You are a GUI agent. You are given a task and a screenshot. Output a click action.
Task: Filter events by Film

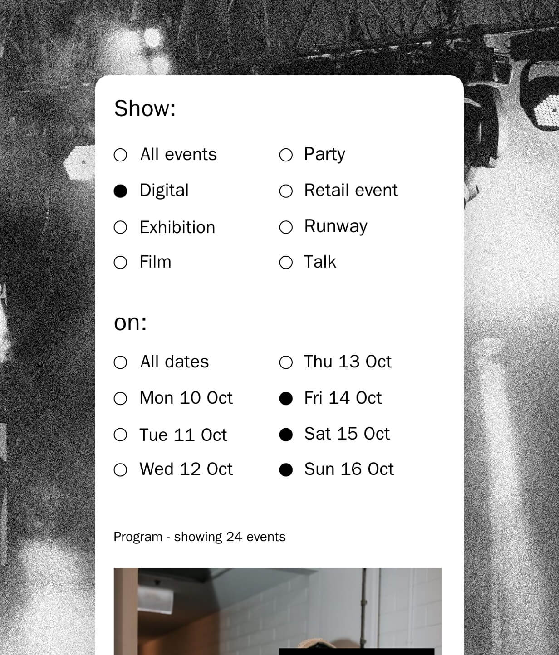click(120, 263)
